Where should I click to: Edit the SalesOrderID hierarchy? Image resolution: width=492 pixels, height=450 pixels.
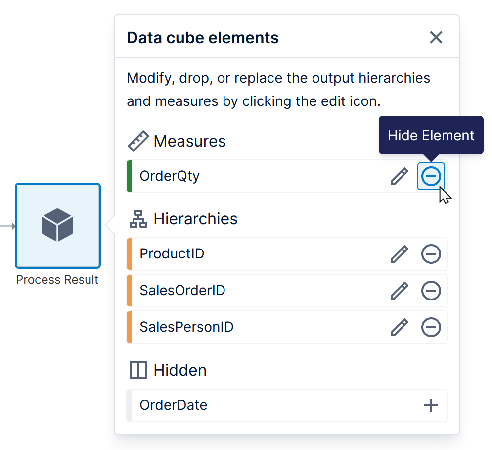click(x=399, y=291)
